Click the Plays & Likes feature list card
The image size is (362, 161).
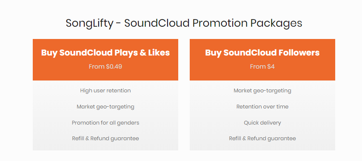pyautogui.click(x=105, y=116)
